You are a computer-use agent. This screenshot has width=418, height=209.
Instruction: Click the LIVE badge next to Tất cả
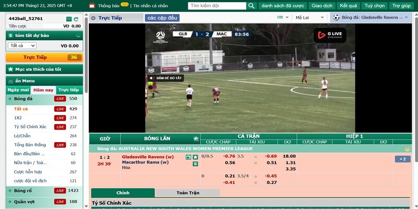(x=60, y=109)
